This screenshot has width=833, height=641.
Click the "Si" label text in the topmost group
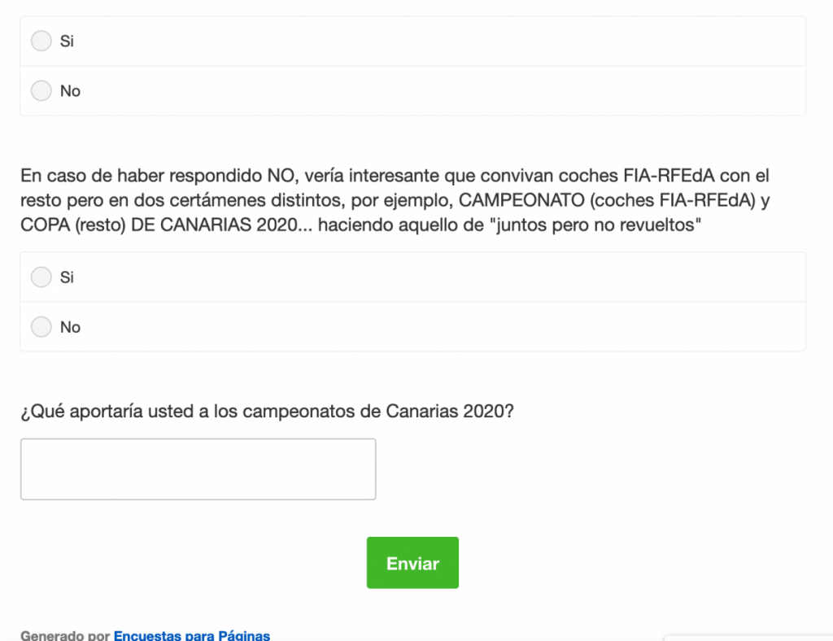(67, 41)
